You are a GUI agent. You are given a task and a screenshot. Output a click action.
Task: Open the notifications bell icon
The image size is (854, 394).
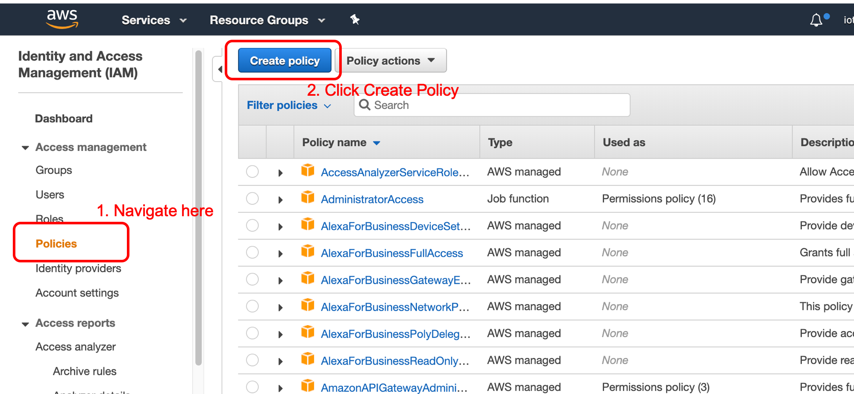[x=816, y=20]
